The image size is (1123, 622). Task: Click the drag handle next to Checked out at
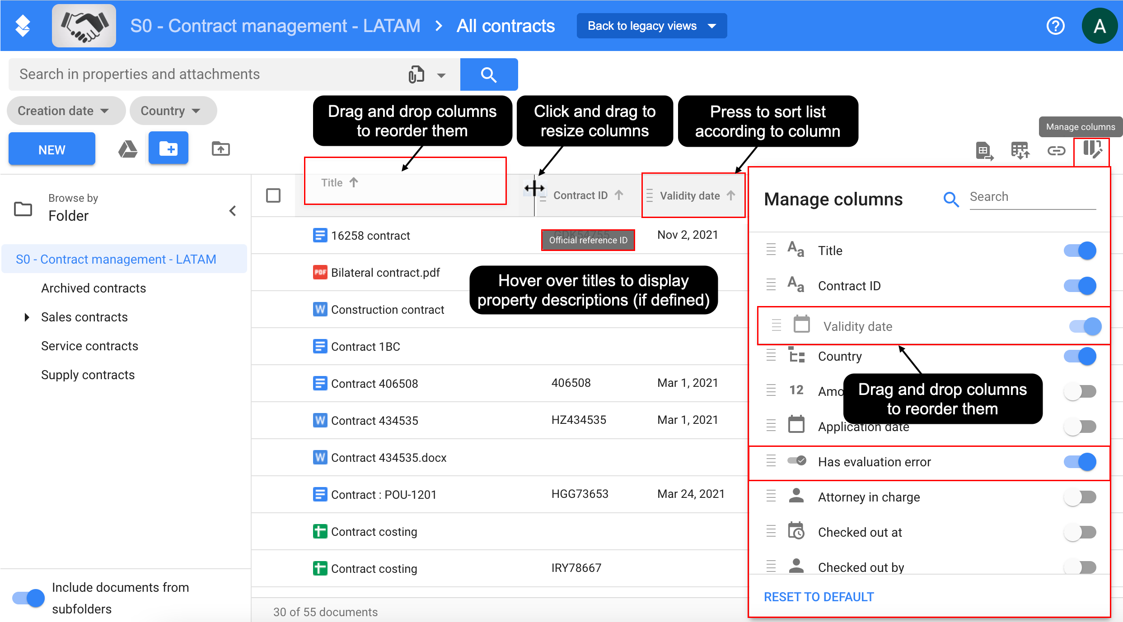coord(771,531)
